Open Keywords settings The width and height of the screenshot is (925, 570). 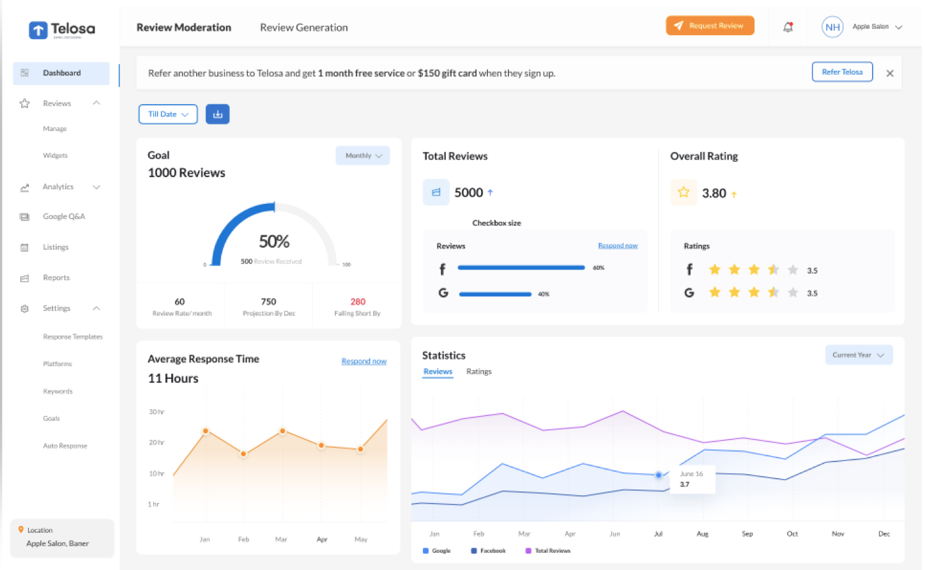point(57,392)
